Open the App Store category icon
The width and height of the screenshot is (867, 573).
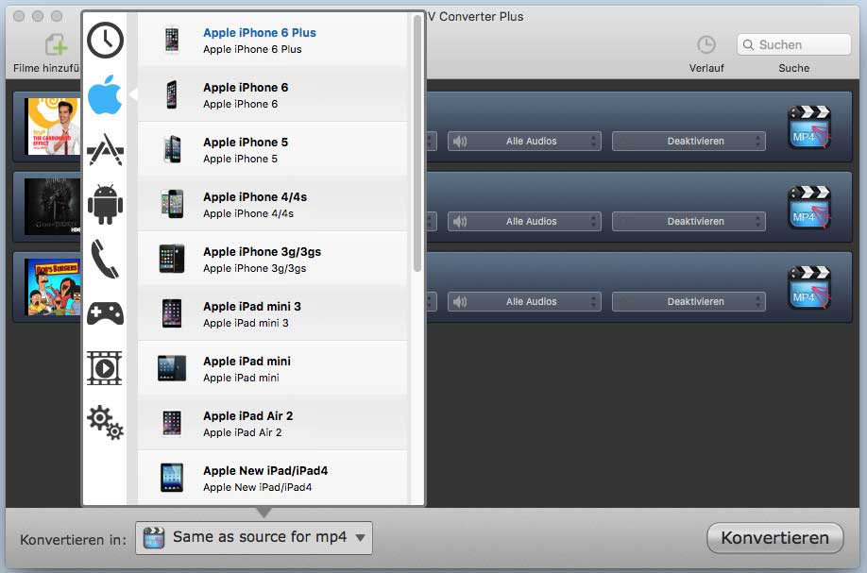click(105, 149)
